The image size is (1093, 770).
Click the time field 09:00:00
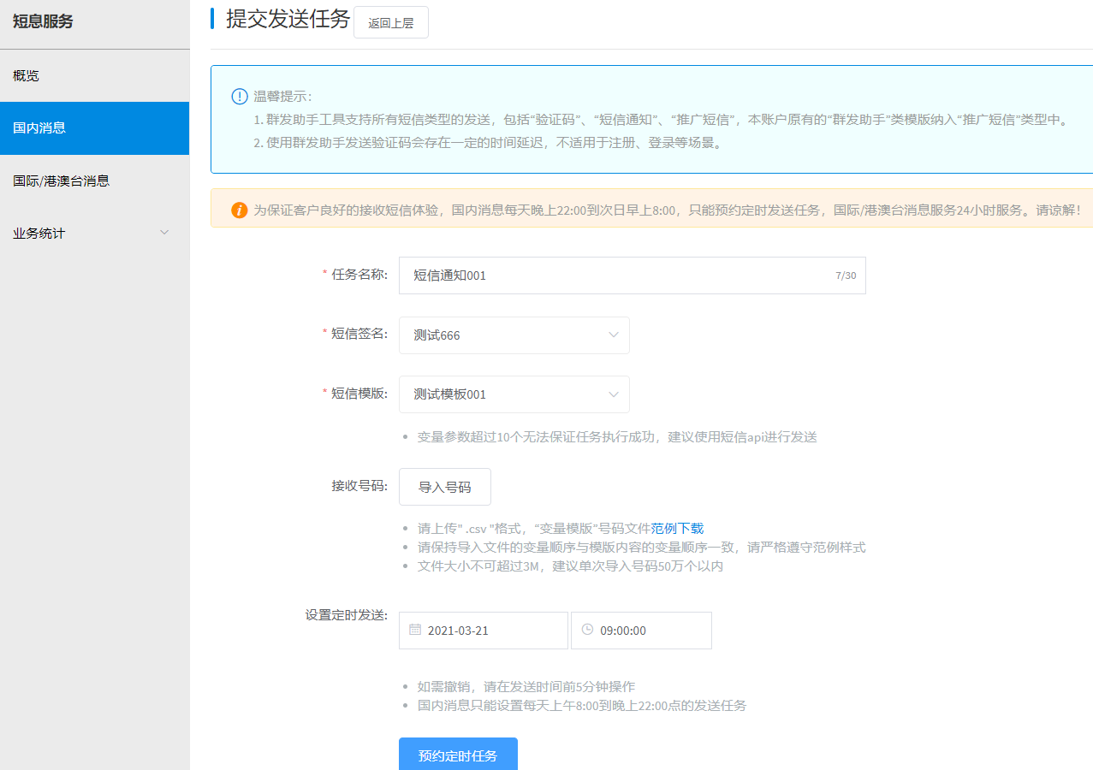[x=641, y=631]
